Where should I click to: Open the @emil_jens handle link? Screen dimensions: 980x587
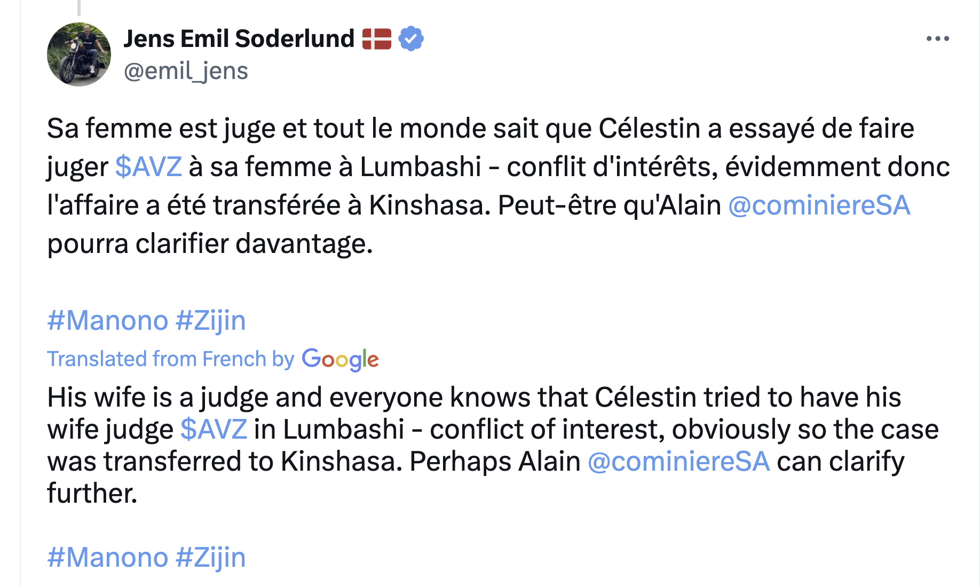186,71
